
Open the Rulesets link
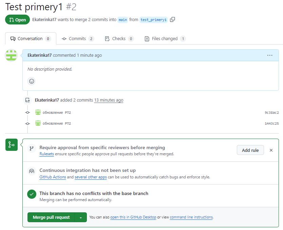[x=46, y=154]
